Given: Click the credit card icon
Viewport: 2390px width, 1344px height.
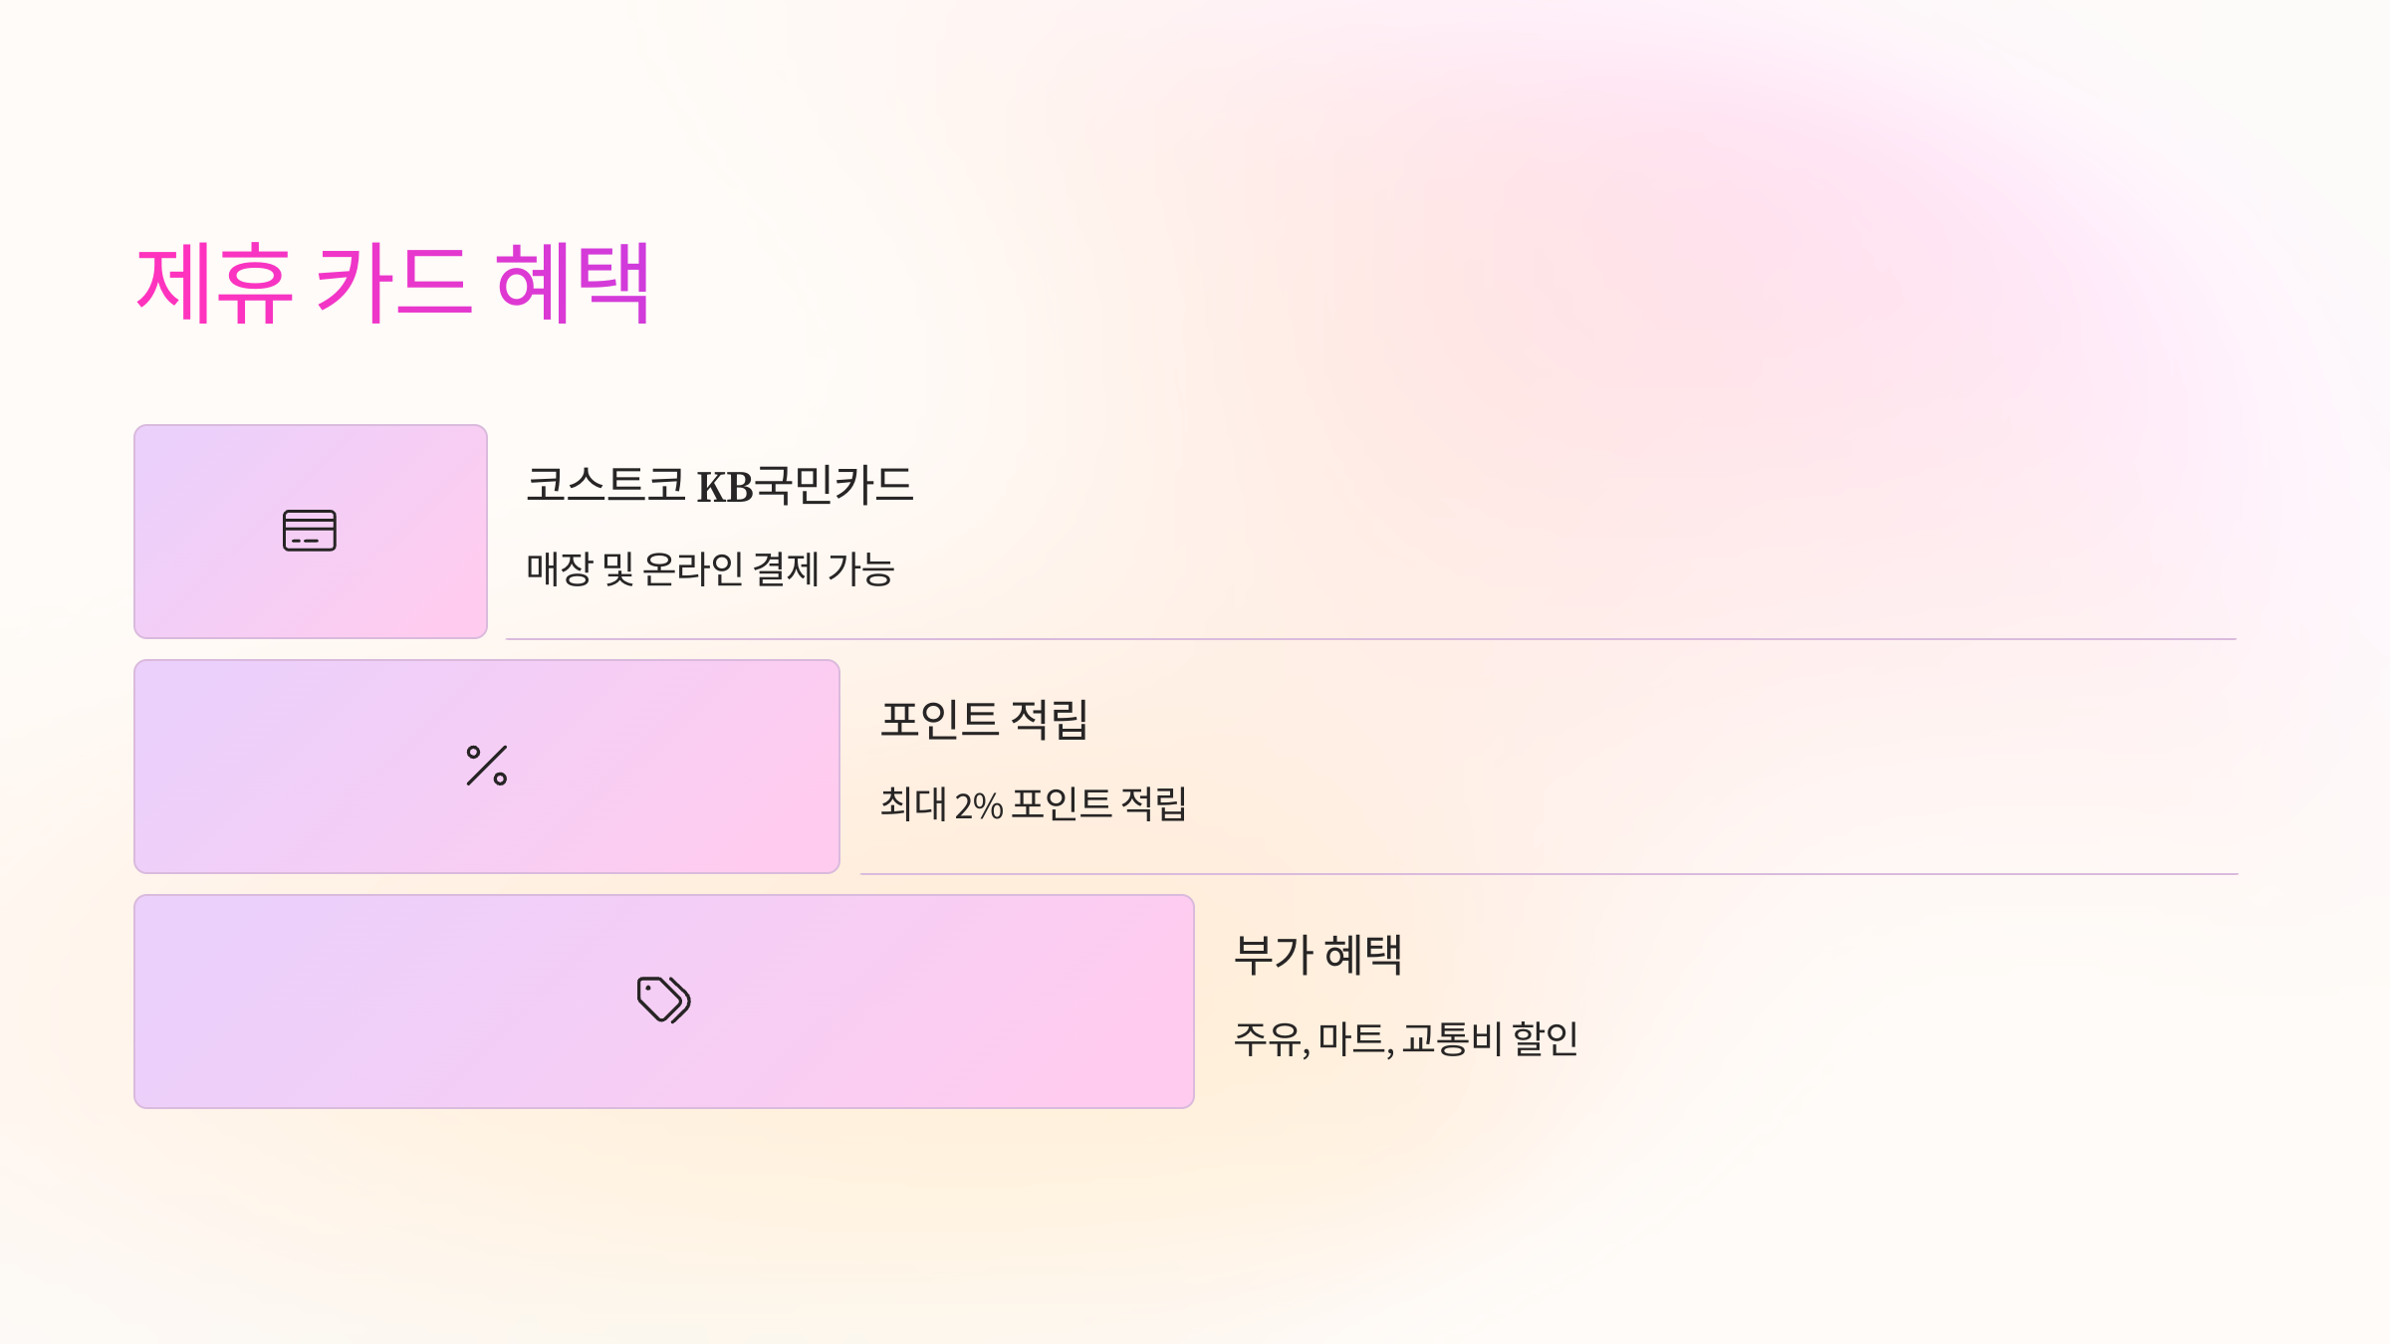Looking at the screenshot, I should [310, 531].
